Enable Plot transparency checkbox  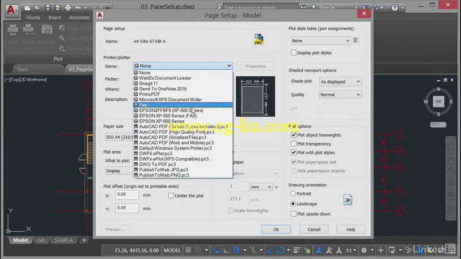pyautogui.click(x=293, y=144)
